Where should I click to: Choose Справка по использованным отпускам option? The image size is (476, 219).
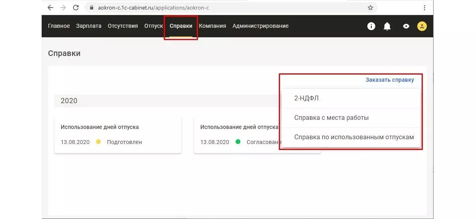[x=351, y=137]
